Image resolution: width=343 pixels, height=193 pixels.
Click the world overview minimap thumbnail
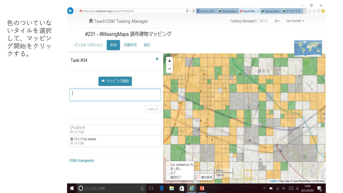tap(308, 48)
